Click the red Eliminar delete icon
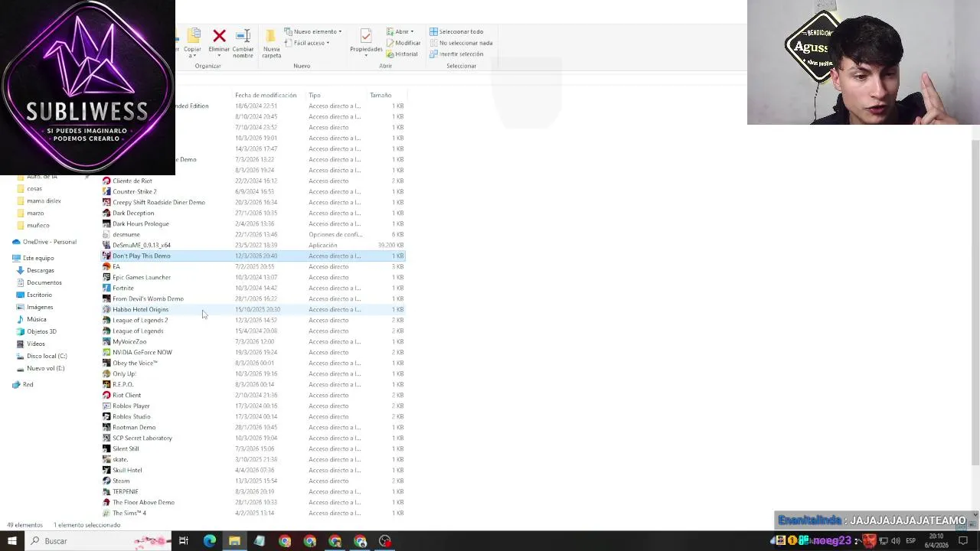This screenshot has width=980, height=551. click(x=219, y=36)
